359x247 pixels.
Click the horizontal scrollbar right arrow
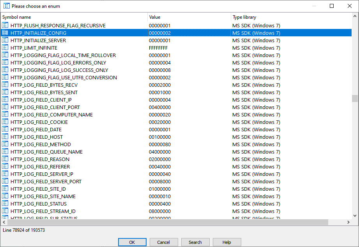349,222
